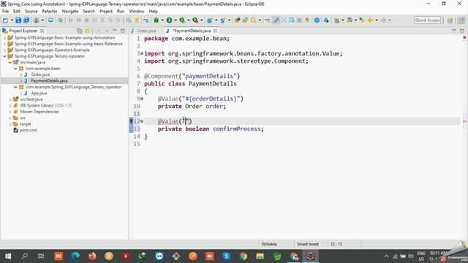This screenshot has height=263, width=468.
Task: Select App.java in Project Explorer
Action: 39,94
